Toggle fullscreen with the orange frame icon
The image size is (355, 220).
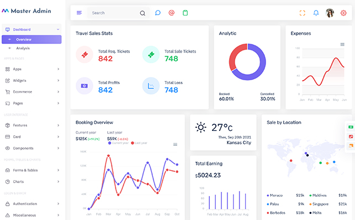(302, 13)
